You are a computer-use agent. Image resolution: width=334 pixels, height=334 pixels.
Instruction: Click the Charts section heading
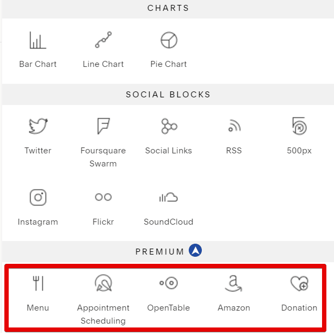coord(168,8)
